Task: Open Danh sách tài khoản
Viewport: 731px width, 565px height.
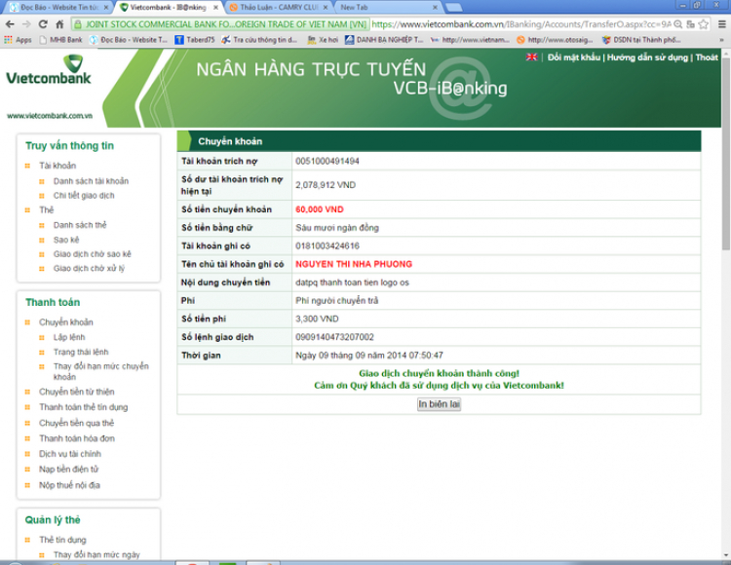Action: point(91,181)
